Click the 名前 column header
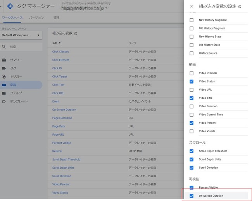 pos(55,43)
